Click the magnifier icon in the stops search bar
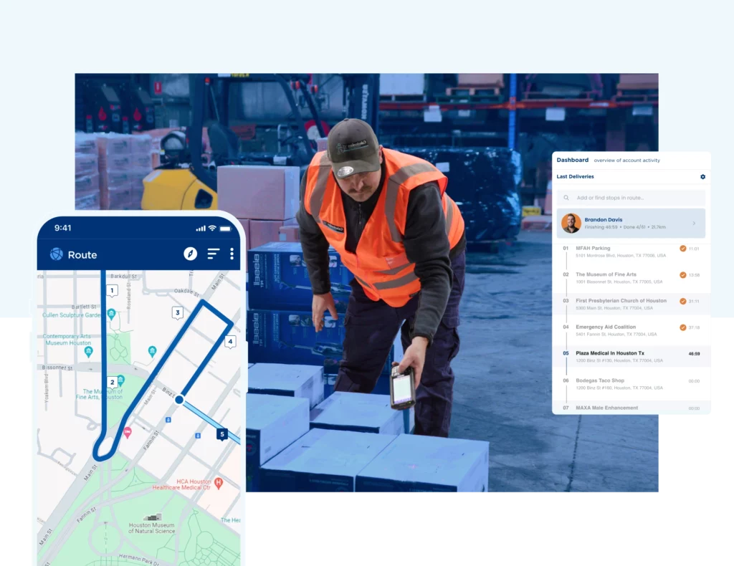 pyautogui.click(x=566, y=198)
